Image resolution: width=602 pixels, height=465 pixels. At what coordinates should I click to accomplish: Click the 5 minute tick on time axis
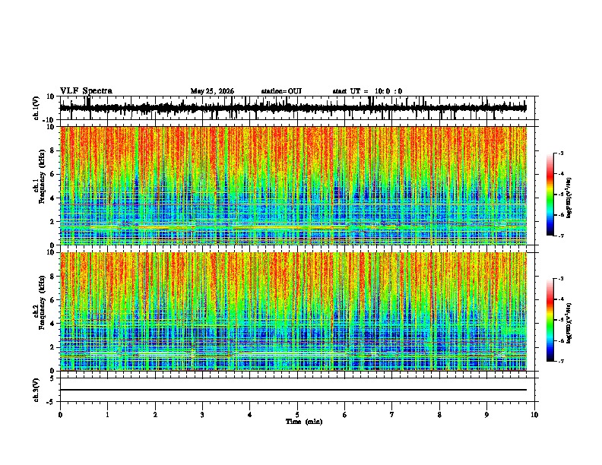pos(297,415)
